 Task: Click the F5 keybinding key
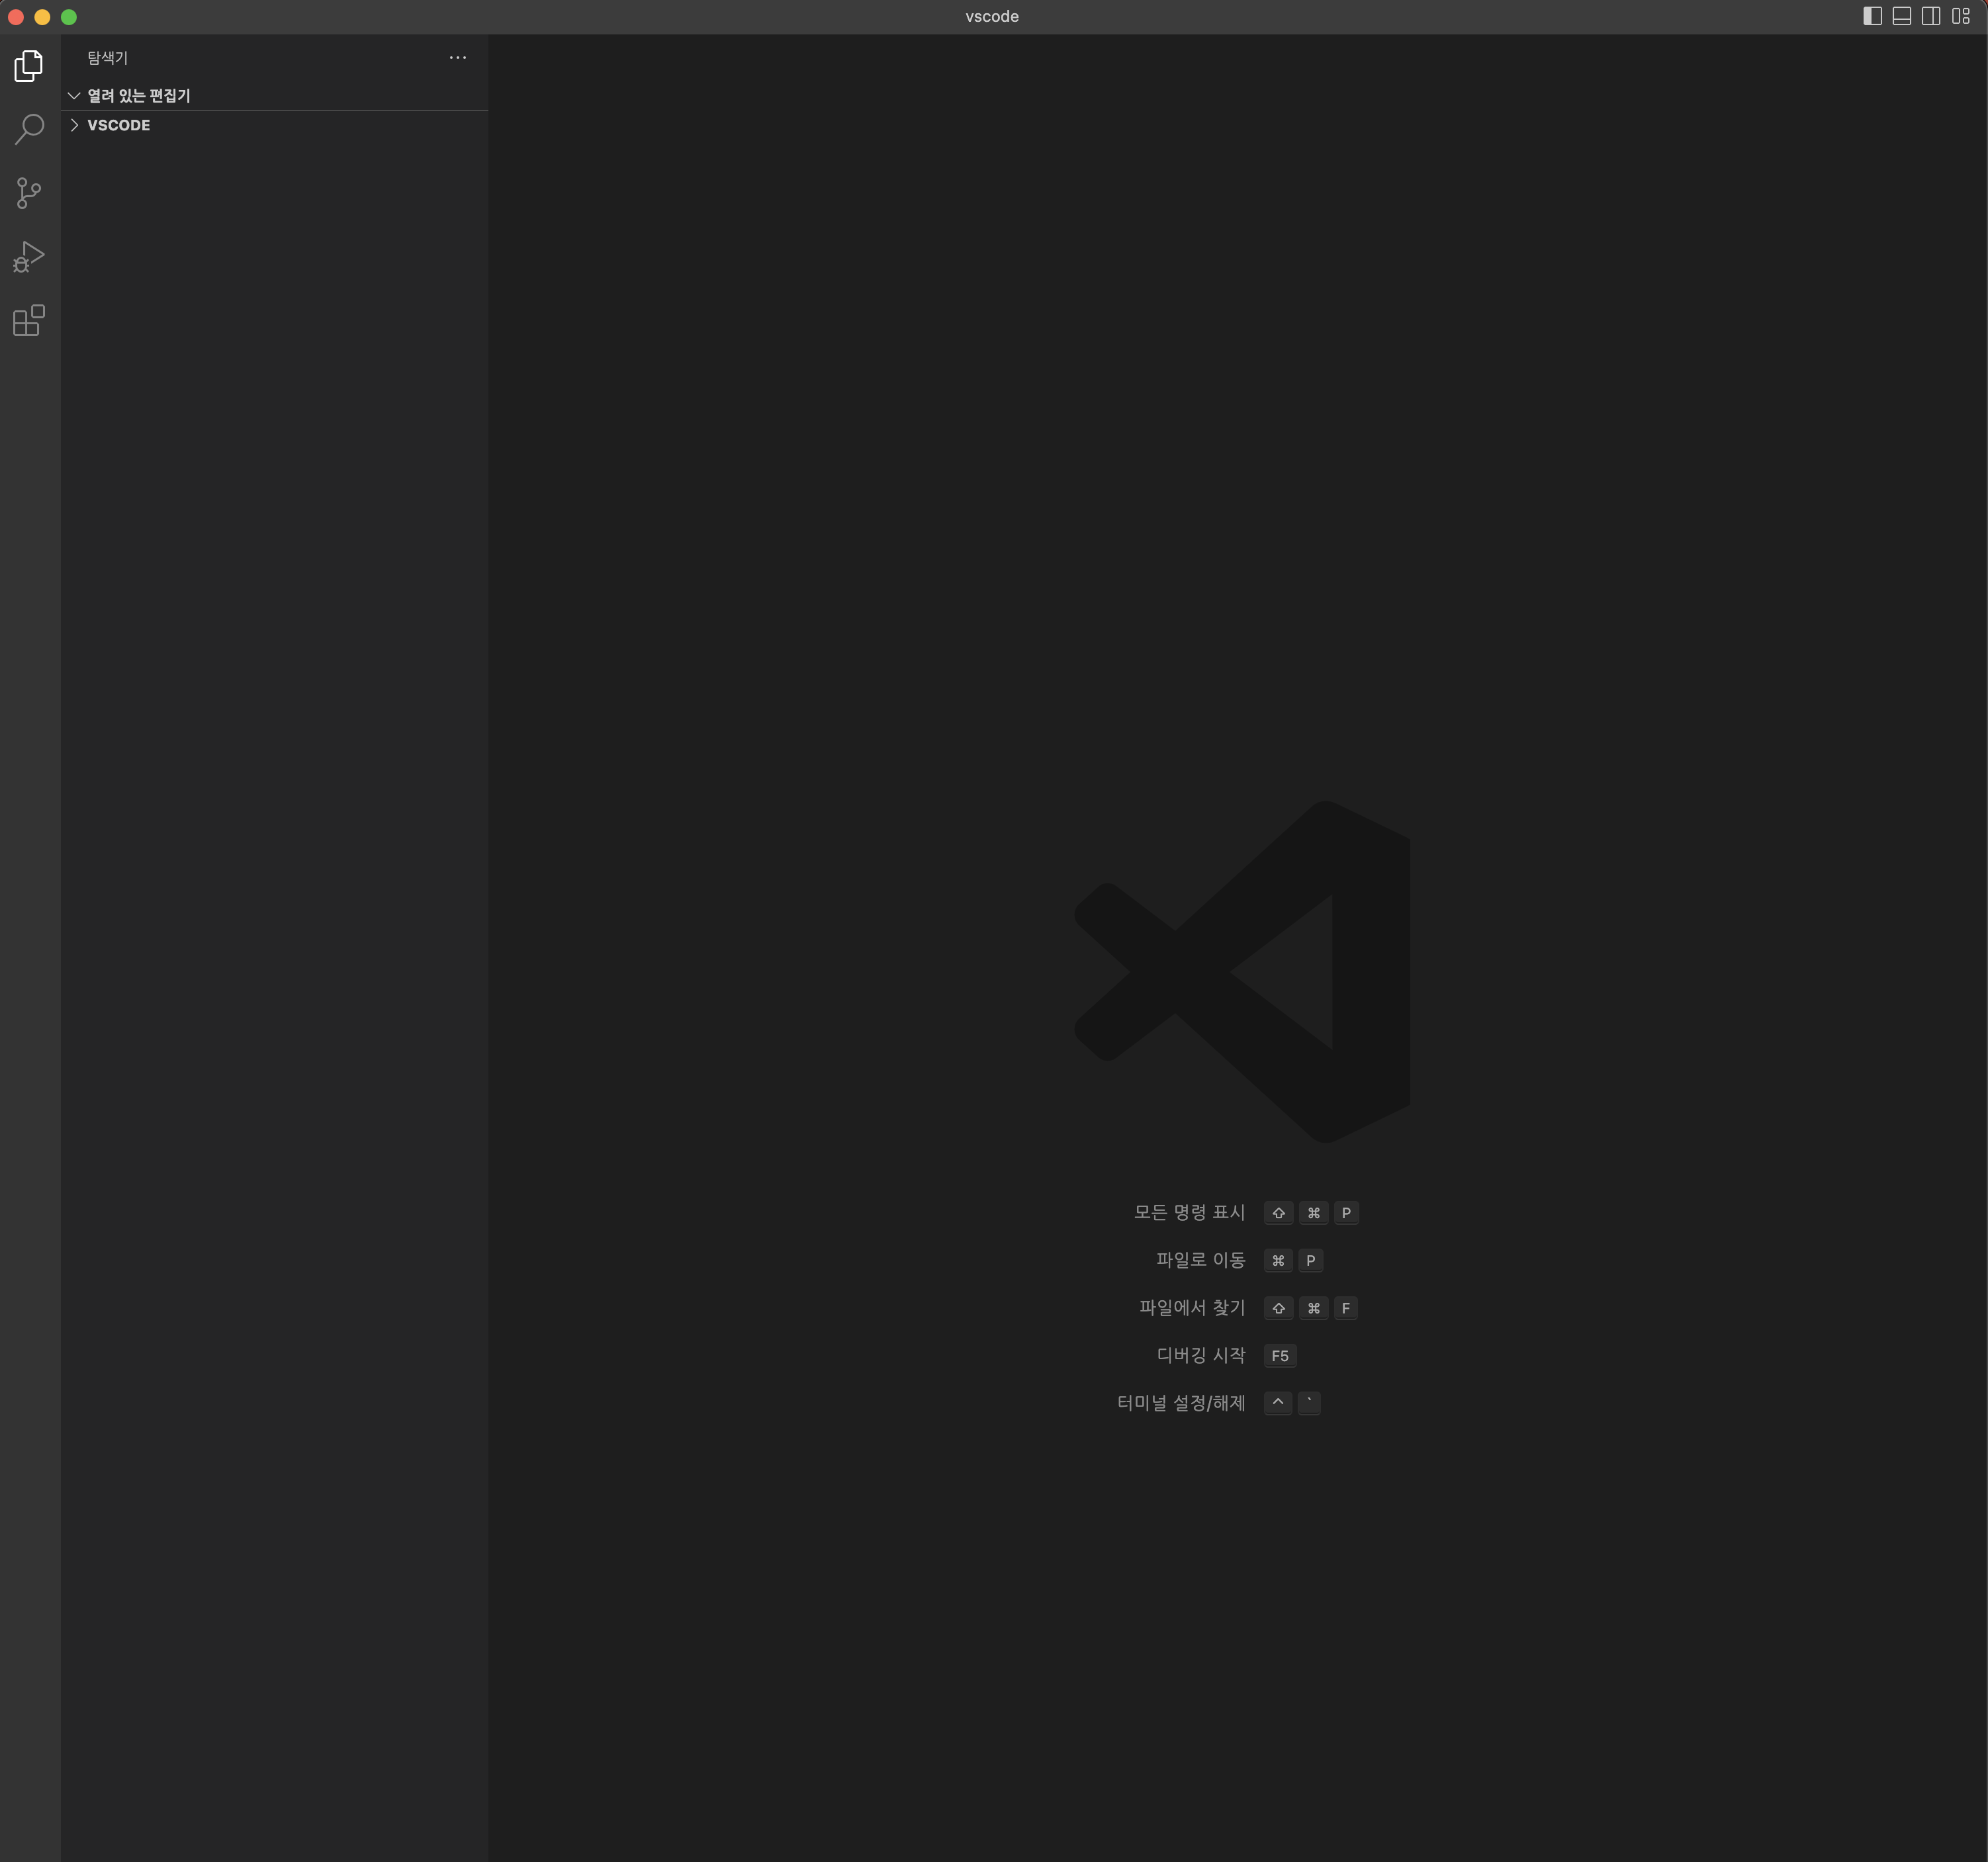point(1279,1356)
